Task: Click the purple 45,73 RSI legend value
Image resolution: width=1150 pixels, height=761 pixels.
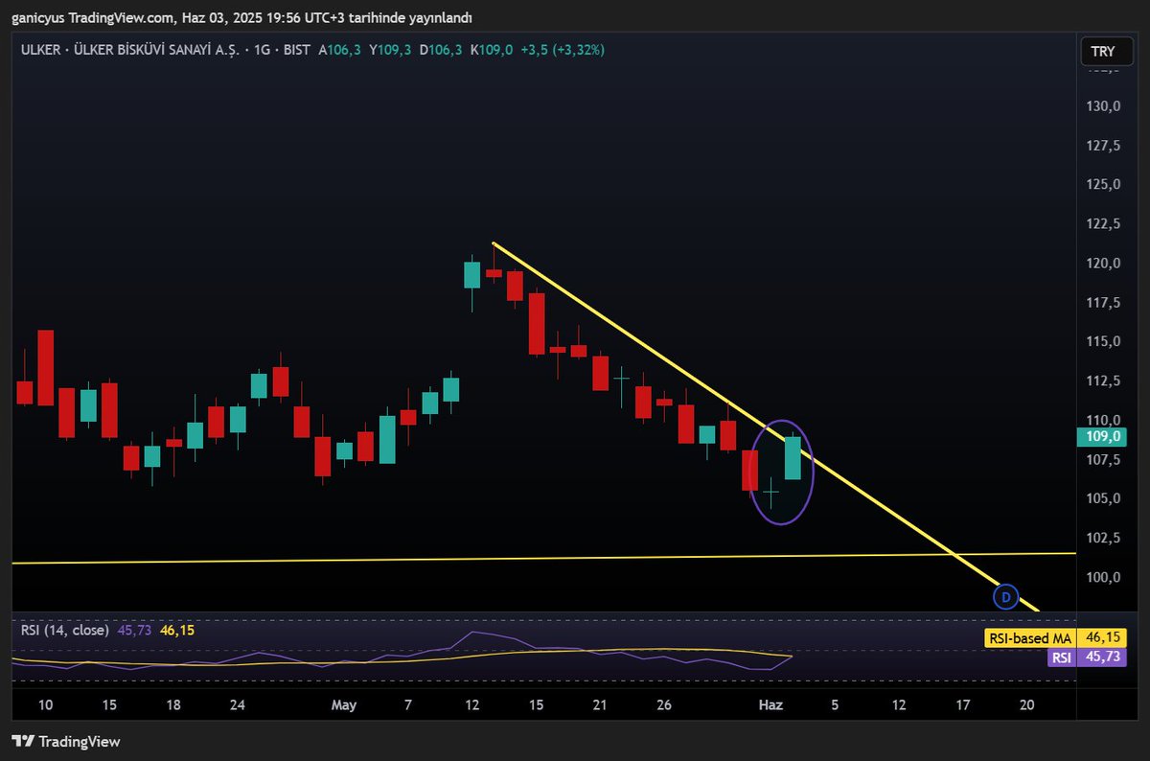Action: [x=134, y=631]
